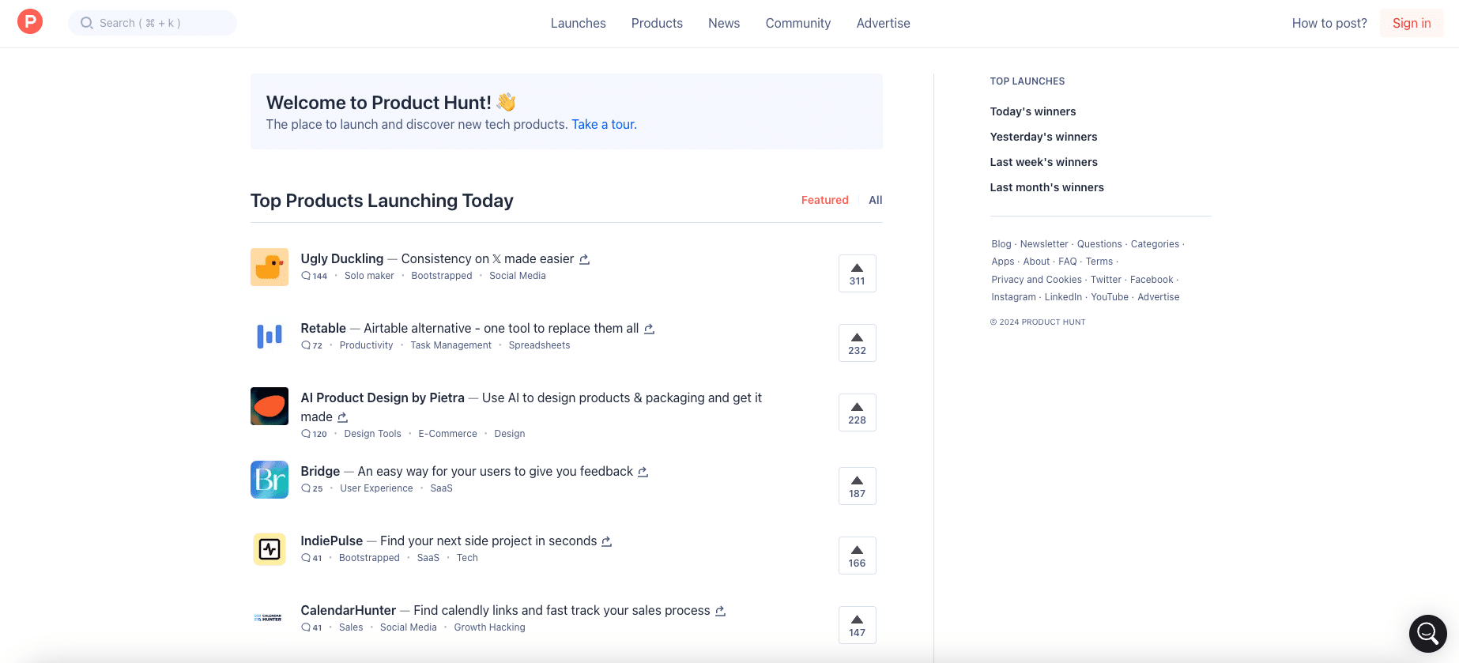Open the Products menu
This screenshot has width=1459, height=663.
point(657,23)
